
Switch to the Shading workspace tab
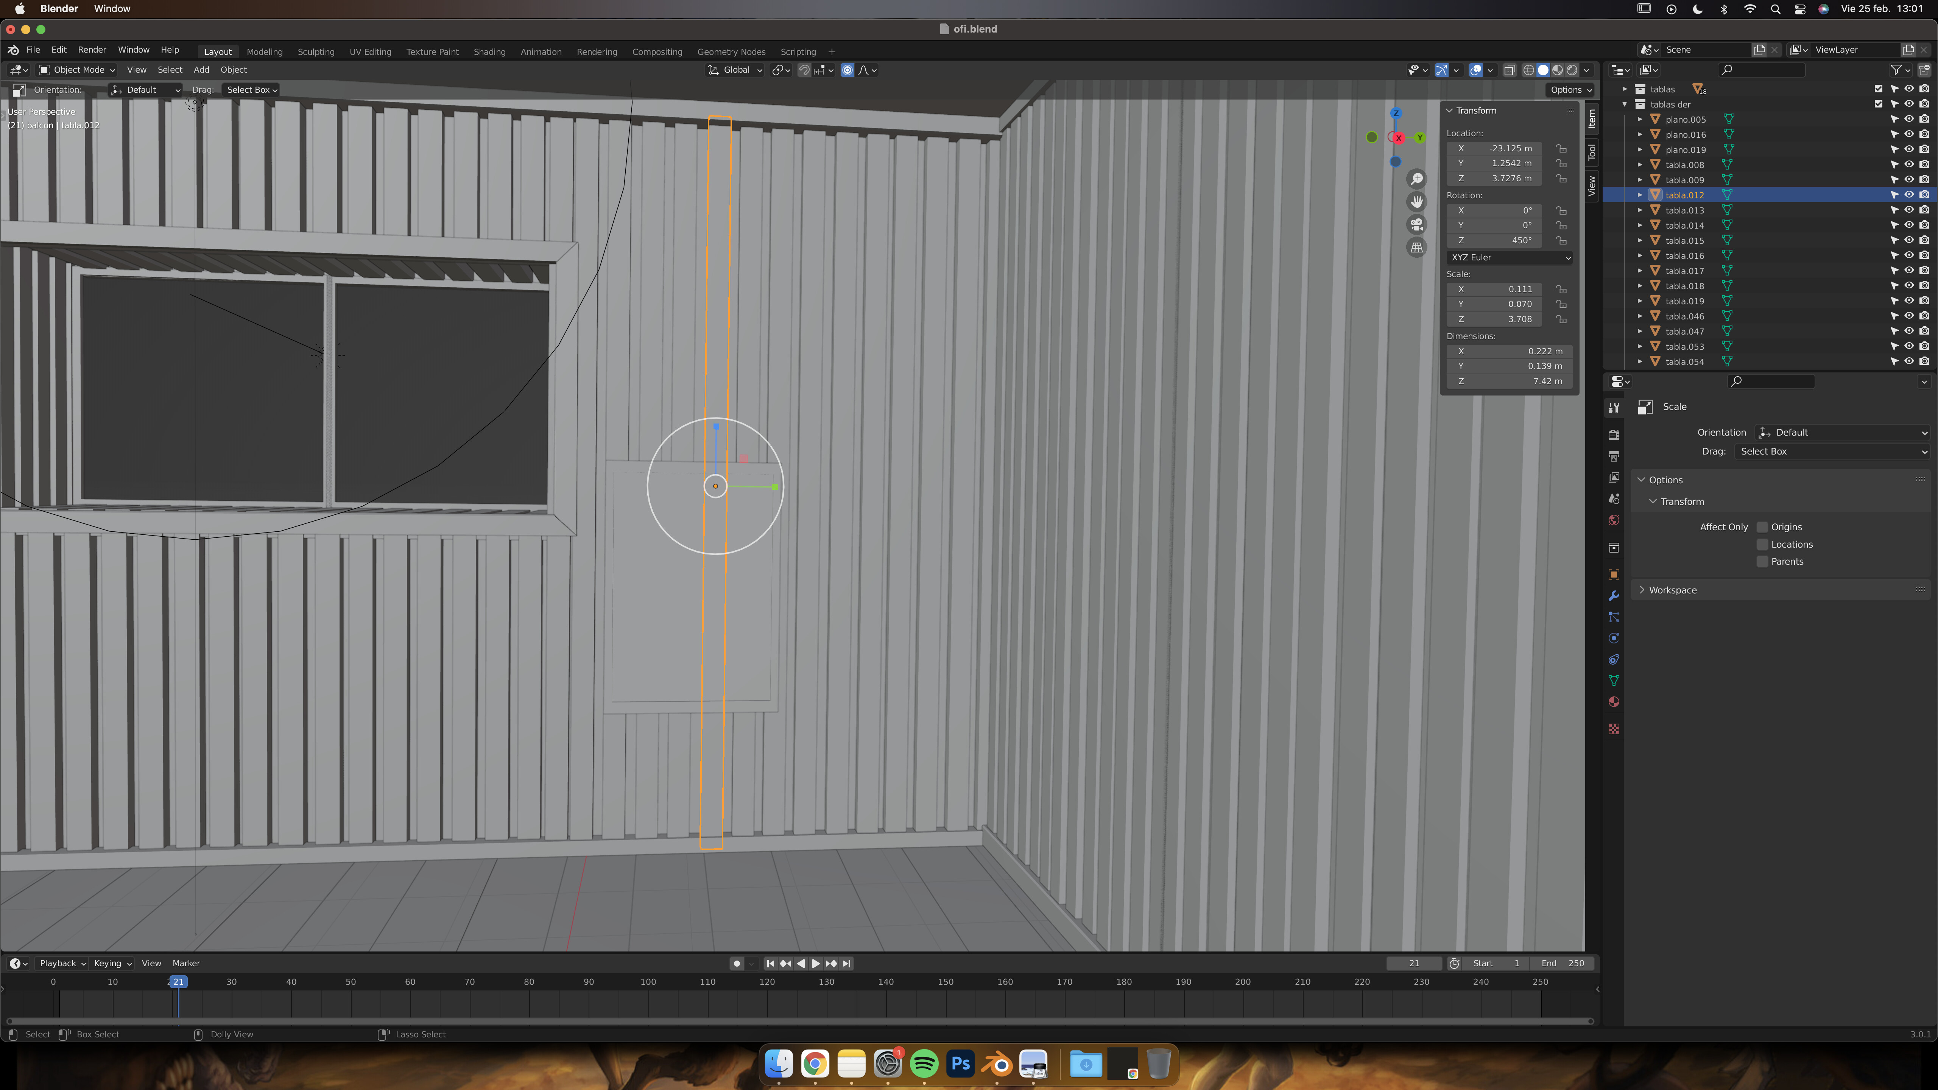coord(489,52)
